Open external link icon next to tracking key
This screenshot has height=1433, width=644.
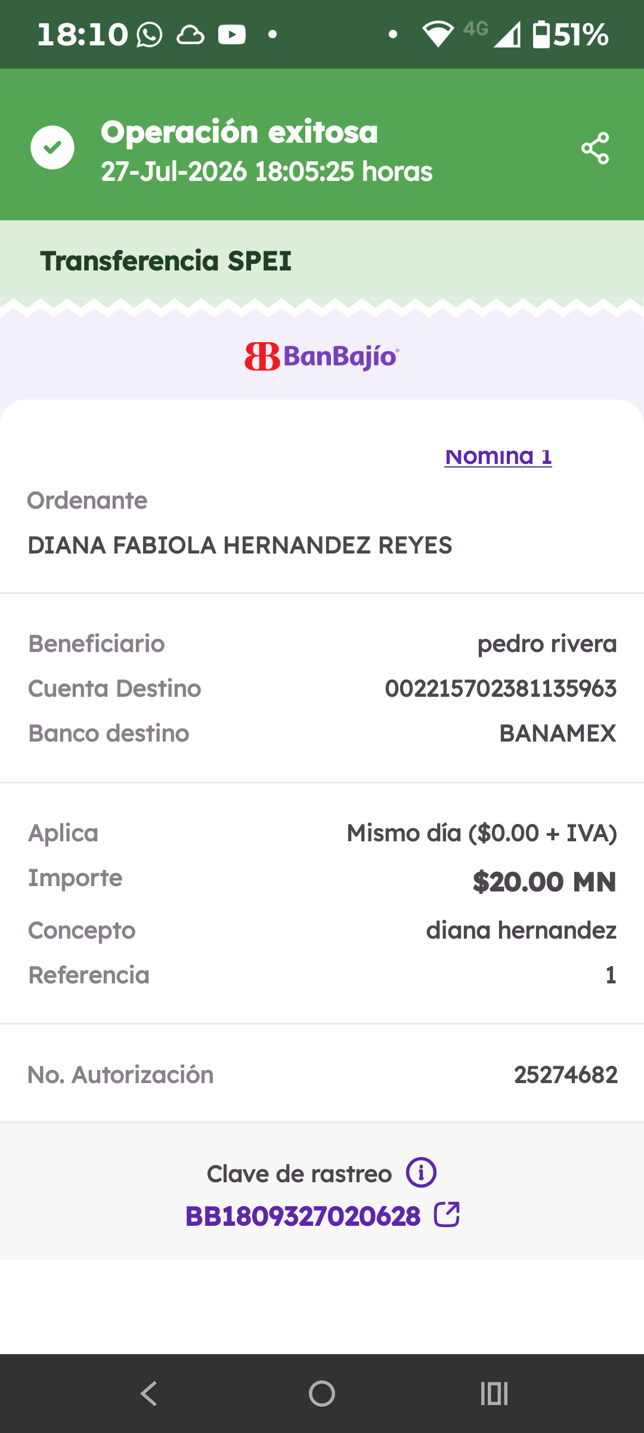tap(447, 1214)
